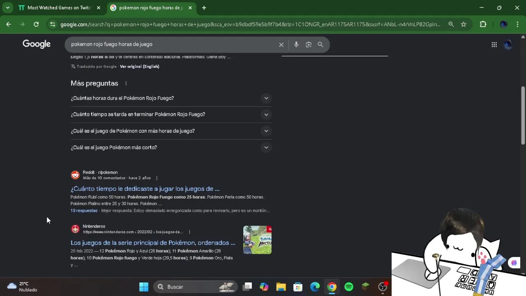Click into the Google search field
The height and width of the screenshot is (296, 526).
pyautogui.click(x=173, y=44)
